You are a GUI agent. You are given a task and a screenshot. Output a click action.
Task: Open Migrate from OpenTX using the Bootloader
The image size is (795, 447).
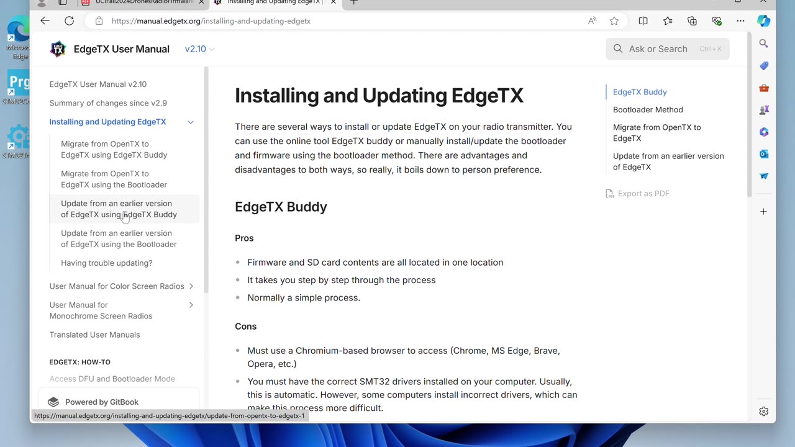click(114, 179)
